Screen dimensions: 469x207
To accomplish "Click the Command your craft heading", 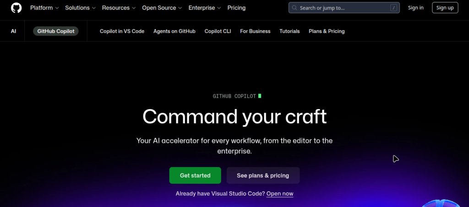I will [x=234, y=117].
